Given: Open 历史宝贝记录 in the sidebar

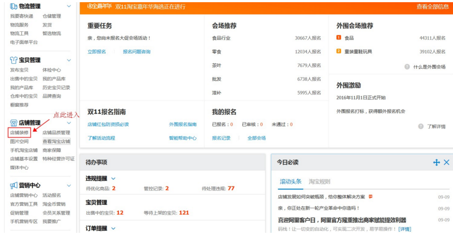Looking at the screenshot, I should coord(56,87).
